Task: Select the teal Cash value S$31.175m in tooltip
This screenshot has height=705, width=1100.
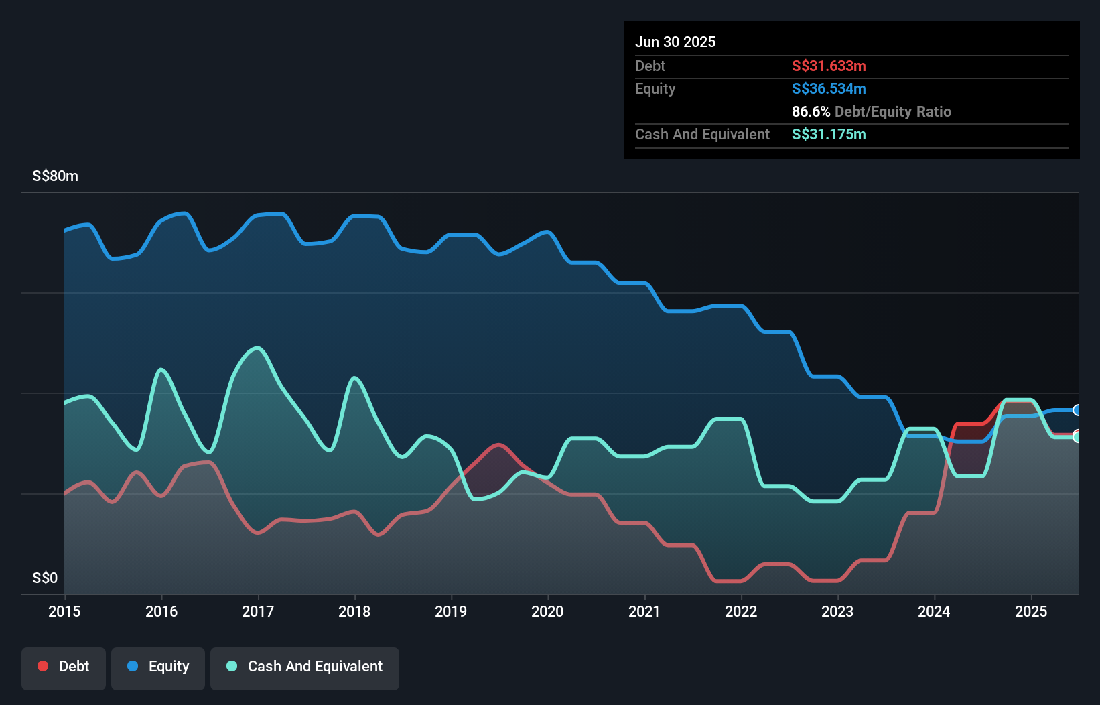Action: (829, 134)
